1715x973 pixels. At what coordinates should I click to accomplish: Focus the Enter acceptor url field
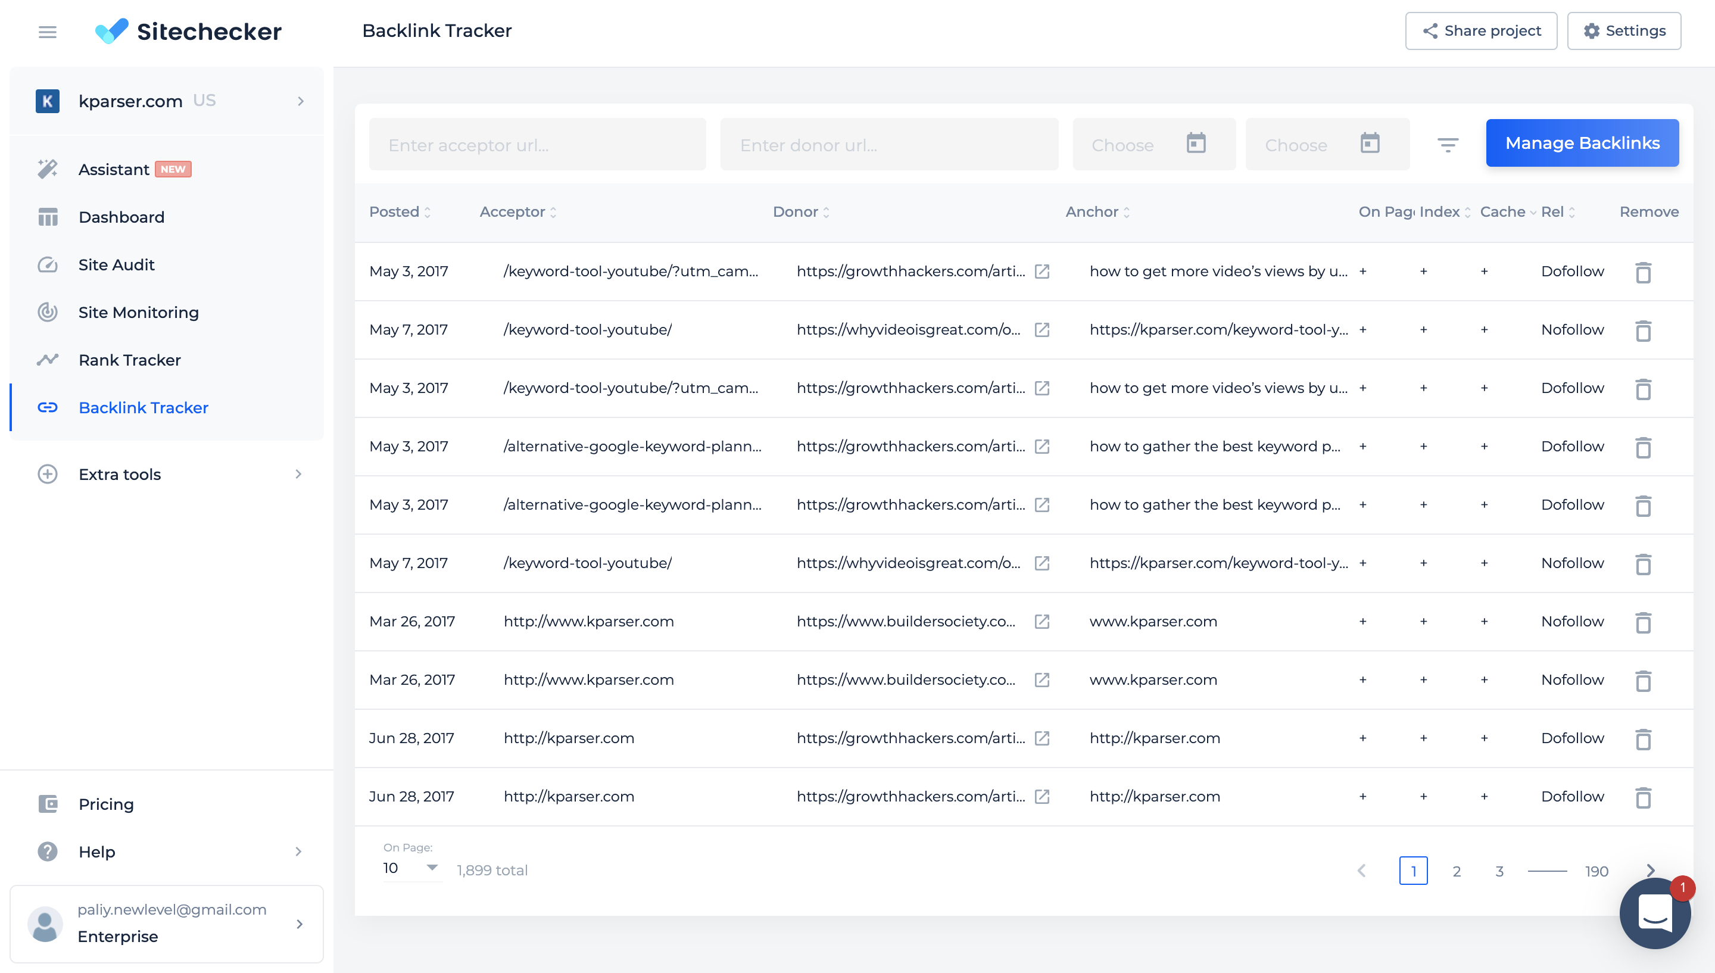pyautogui.click(x=537, y=144)
